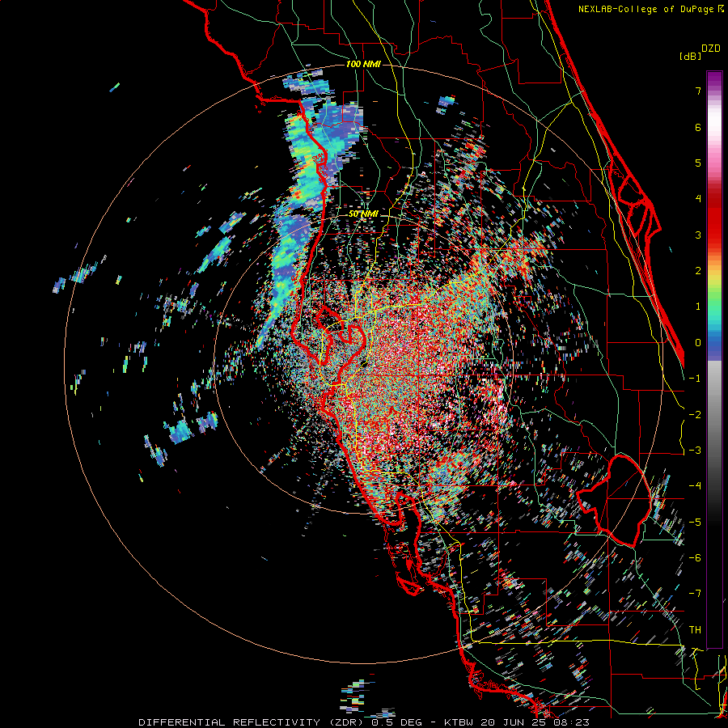This screenshot has height=728, width=728.
Task: Select the -5 value on the dB scale
Action: coord(695,523)
